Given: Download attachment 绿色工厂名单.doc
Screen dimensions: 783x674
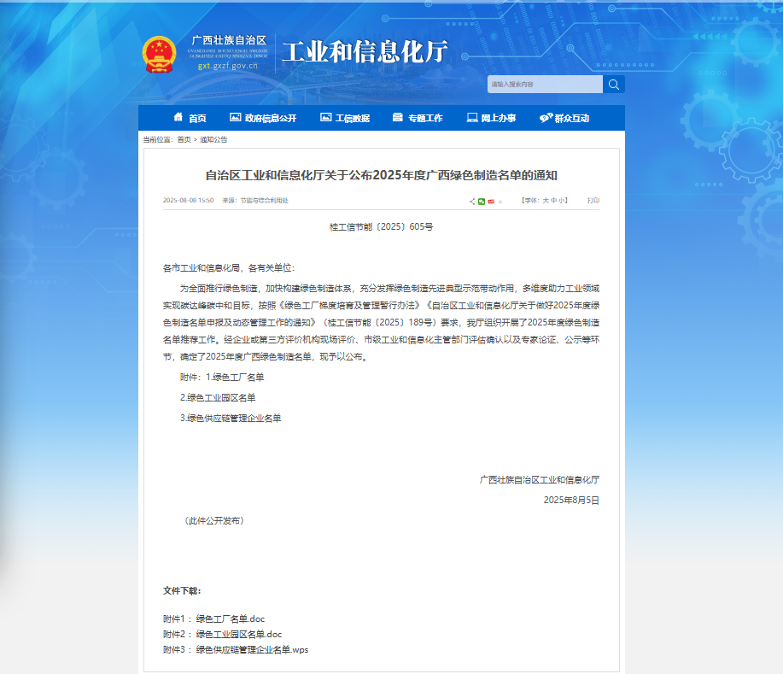Looking at the screenshot, I should pyautogui.click(x=231, y=618).
